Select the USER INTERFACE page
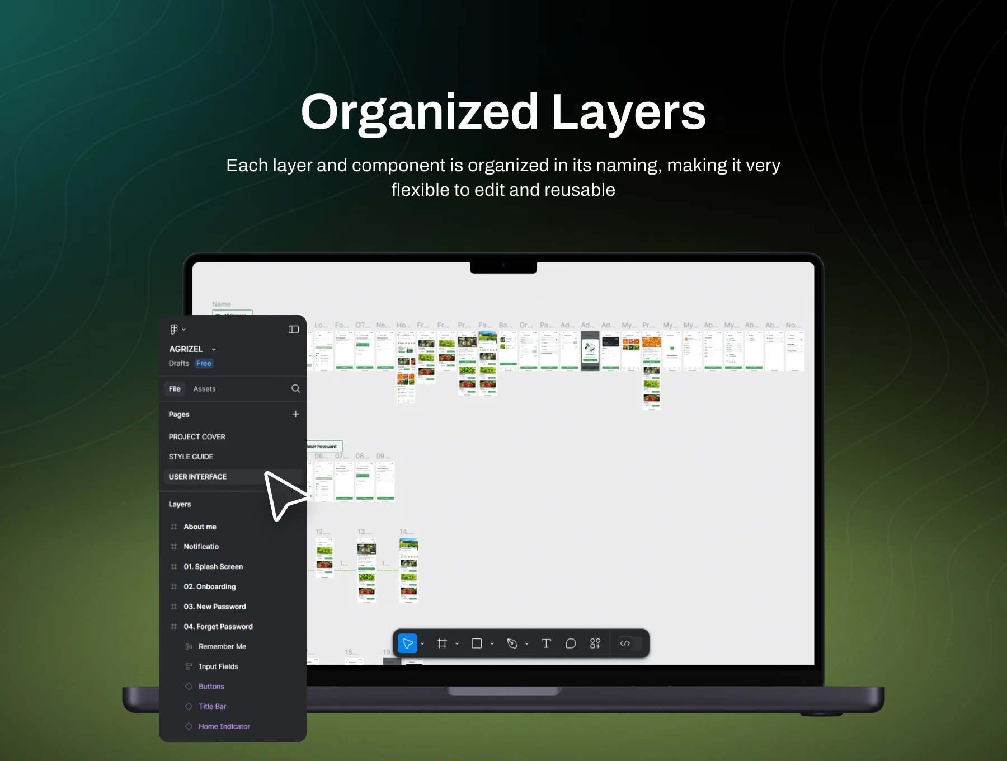Image resolution: width=1007 pixels, height=761 pixels. pyautogui.click(x=233, y=477)
